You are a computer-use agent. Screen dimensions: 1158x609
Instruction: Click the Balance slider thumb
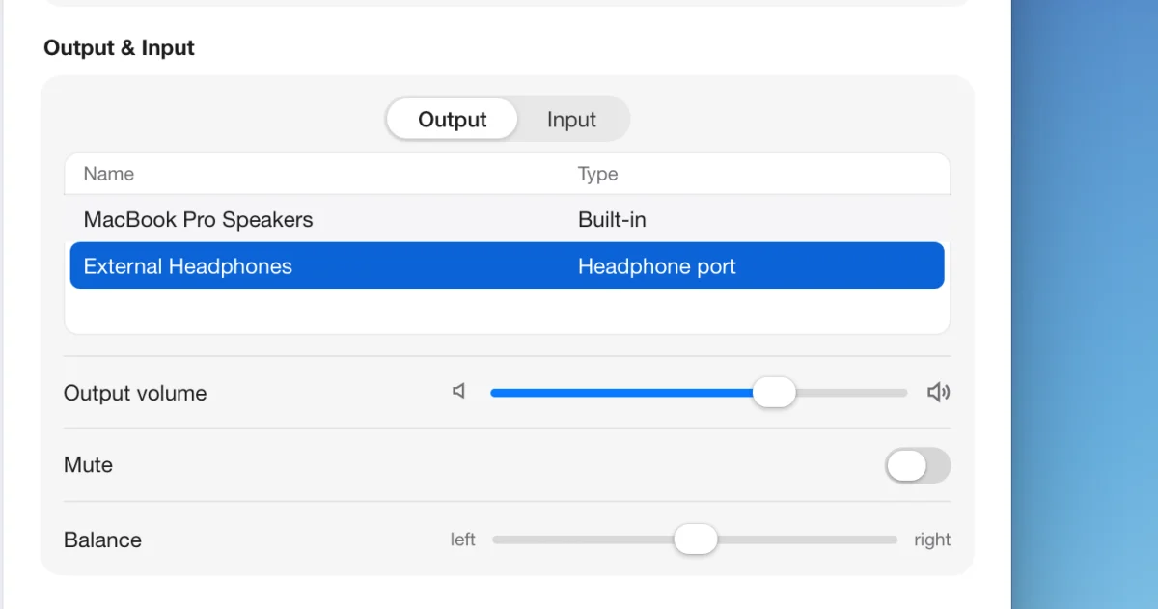696,539
